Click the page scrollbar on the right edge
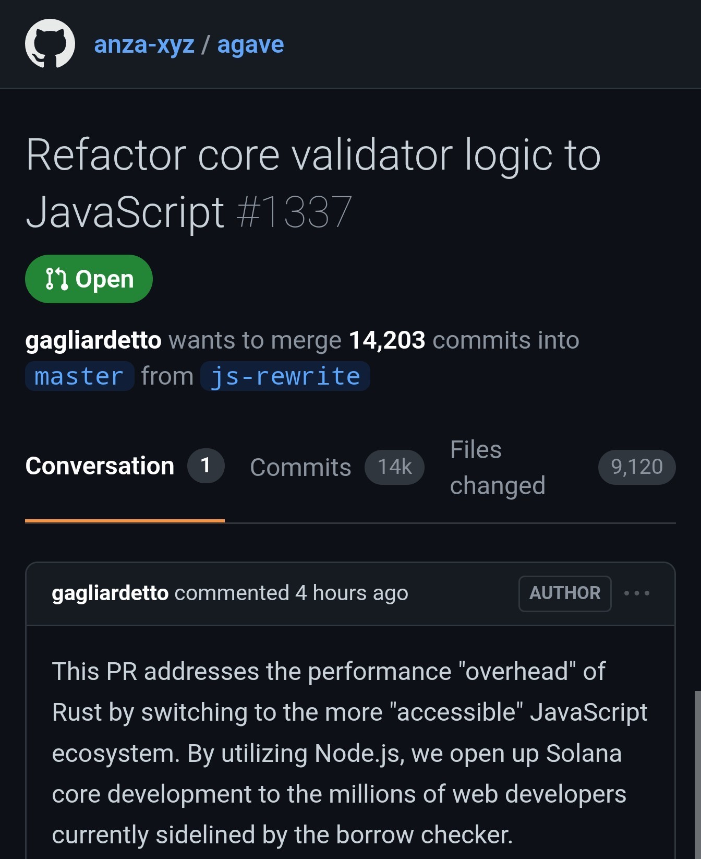This screenshot has width=701, height=859. (x=697, y=772)
